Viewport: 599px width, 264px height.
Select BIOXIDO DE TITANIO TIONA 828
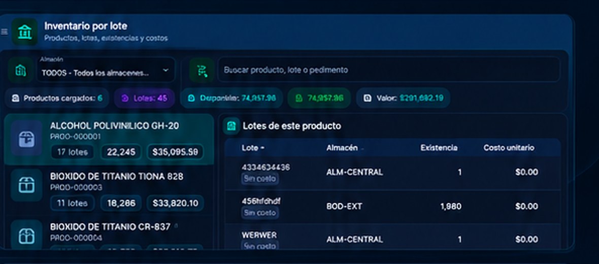[x=109, y=190]
